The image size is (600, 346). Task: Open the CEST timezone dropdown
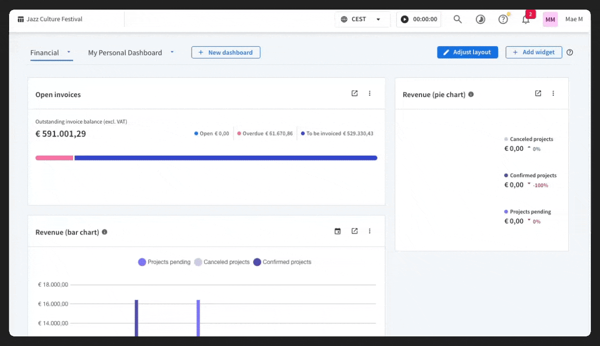[362, 19]
